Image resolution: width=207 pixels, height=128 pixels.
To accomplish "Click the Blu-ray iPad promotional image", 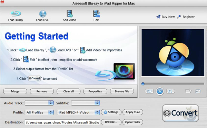I will point(115,72).
